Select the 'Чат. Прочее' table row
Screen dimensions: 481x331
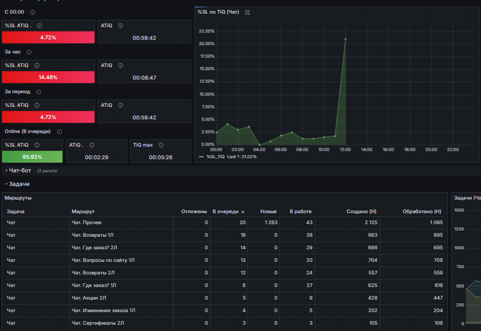pyautogui.click(x=225, y=223)
